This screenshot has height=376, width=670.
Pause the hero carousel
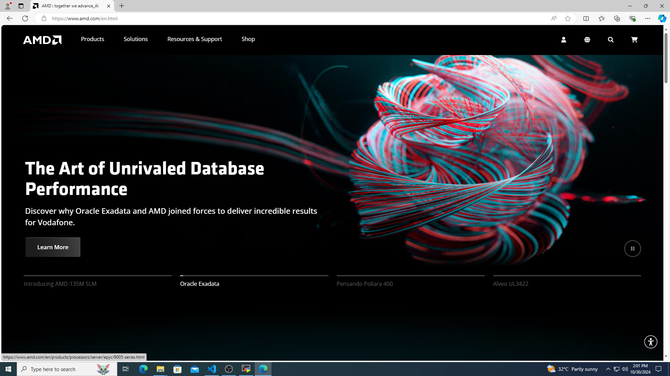(x=632, y=249)
